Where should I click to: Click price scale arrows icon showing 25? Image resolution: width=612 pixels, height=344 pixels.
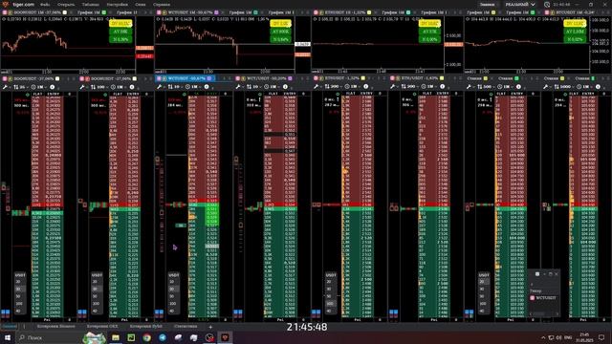[x=15, y=87]
